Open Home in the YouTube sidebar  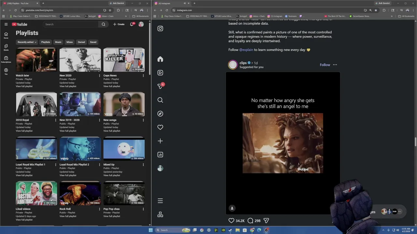pyautogui.click(x=6, y=35)
